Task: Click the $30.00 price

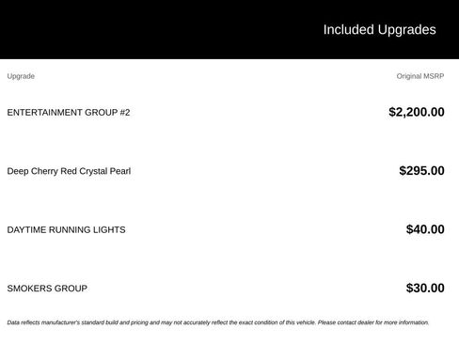Action: (x=425, y=288)
